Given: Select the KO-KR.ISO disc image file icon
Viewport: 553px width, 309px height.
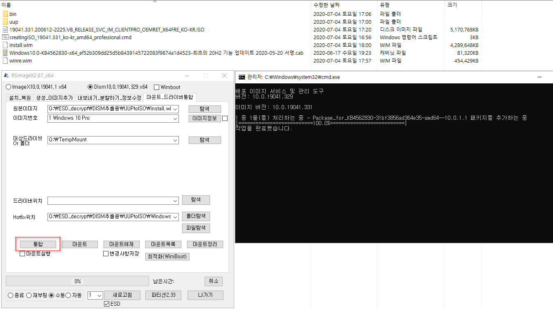Looking at the screenshot, I should [x=5, y=29].
